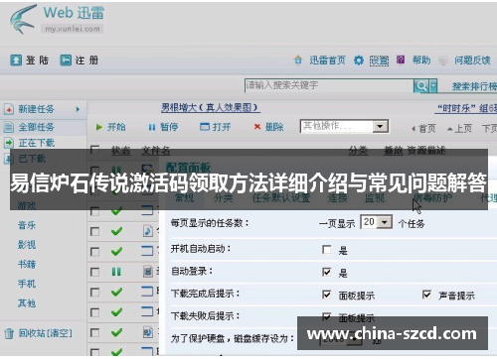Click the icon beside 问题反馈
497x359 pixels.
coord(443,60)
